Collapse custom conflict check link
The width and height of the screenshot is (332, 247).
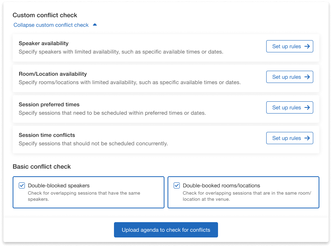pos(51,25)
